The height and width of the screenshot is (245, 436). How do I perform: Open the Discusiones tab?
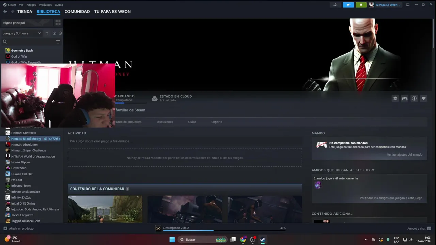coord(165,122)
